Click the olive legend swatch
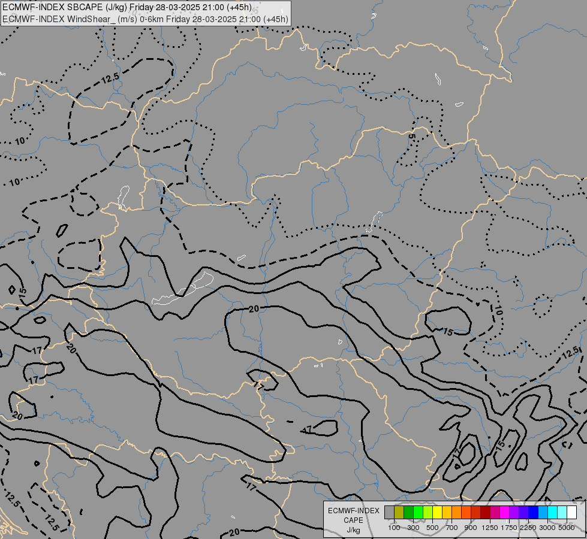 click(x=399, y=513)
